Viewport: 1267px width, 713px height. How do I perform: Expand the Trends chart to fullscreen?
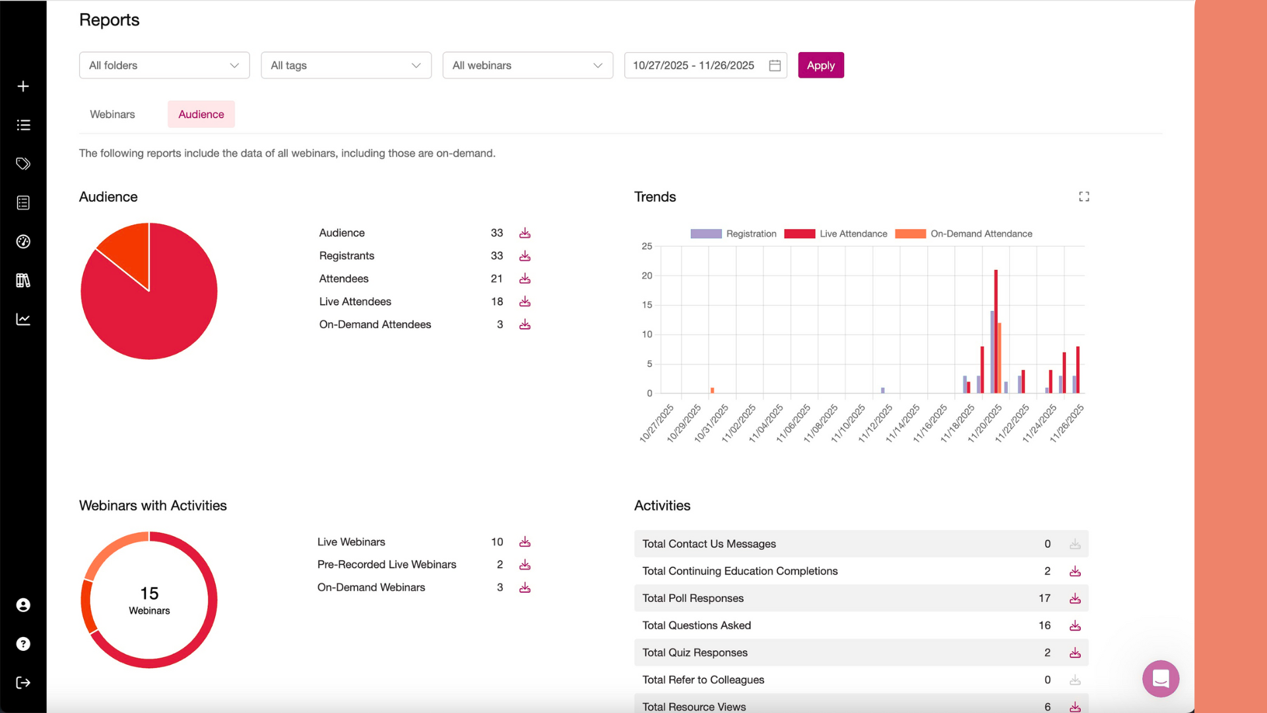point(1084,196)
